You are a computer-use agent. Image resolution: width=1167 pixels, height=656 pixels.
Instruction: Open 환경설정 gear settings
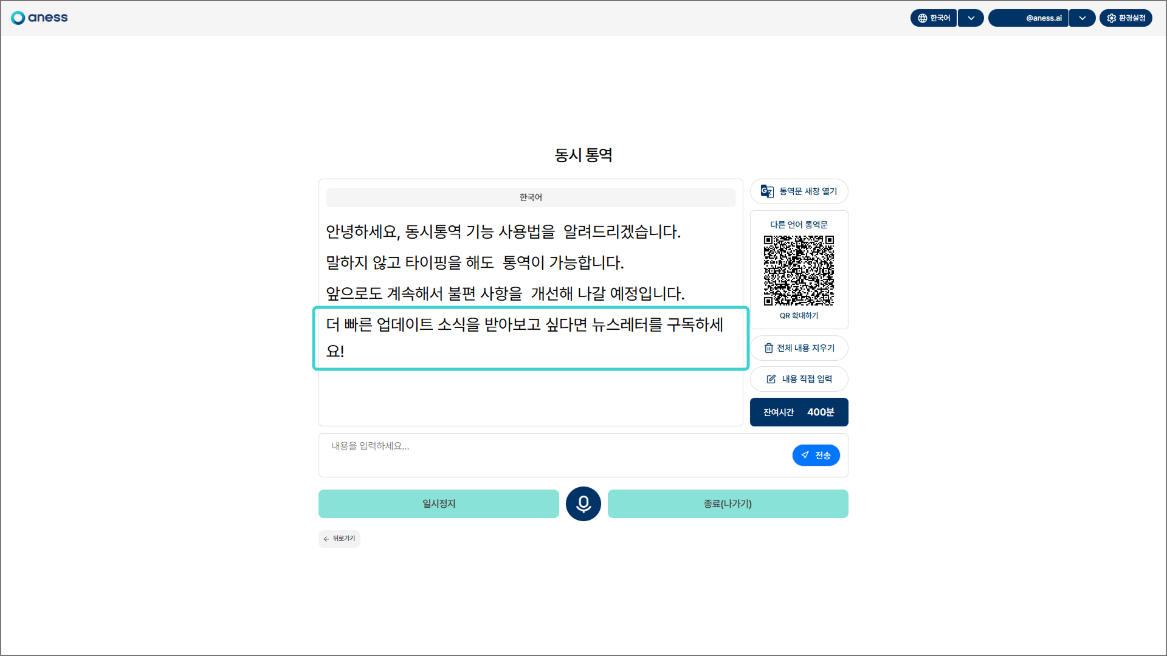click(x=1126, y=18)
